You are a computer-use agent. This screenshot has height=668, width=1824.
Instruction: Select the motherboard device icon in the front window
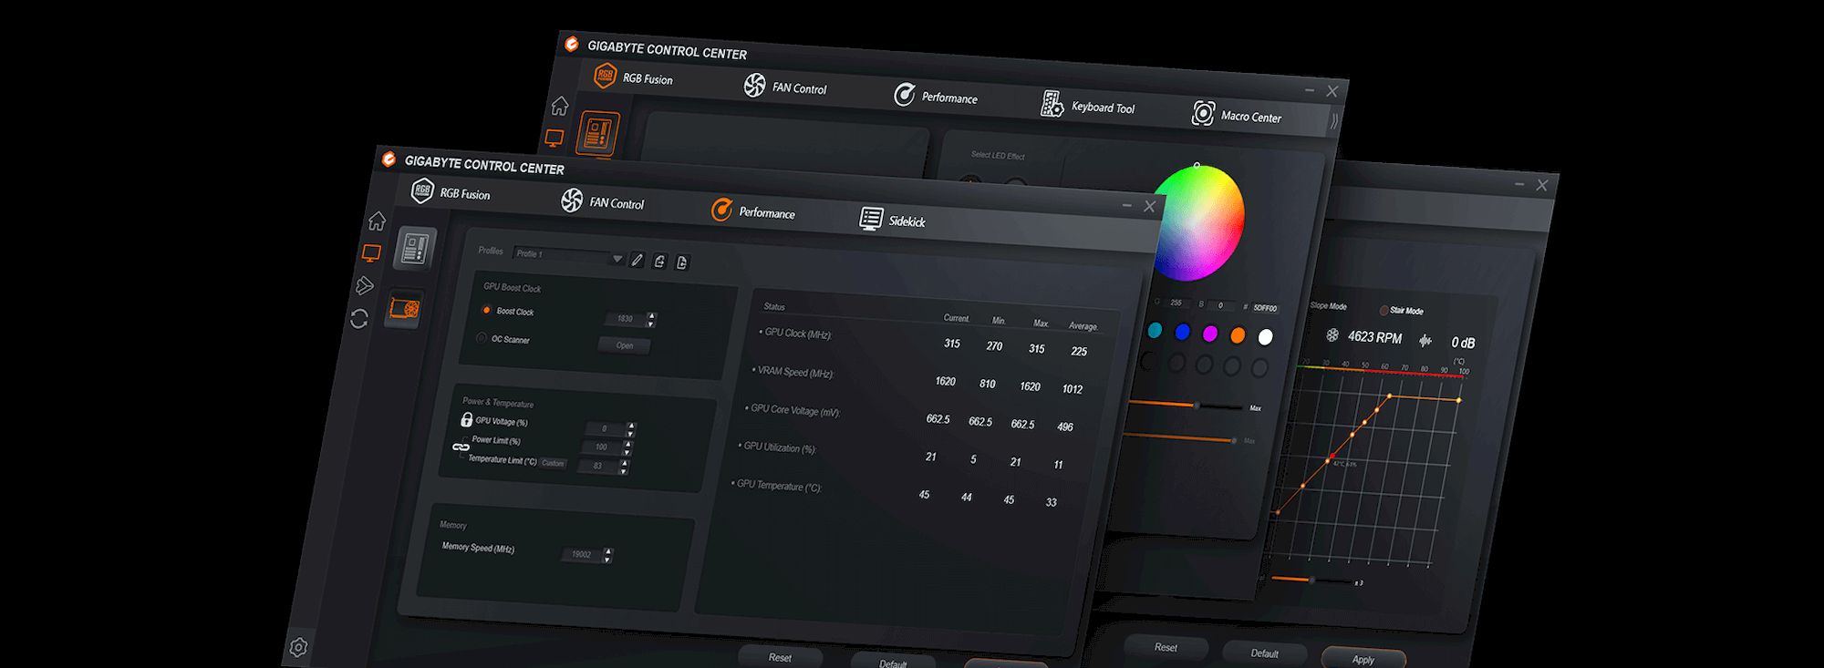tap(415, 248)
